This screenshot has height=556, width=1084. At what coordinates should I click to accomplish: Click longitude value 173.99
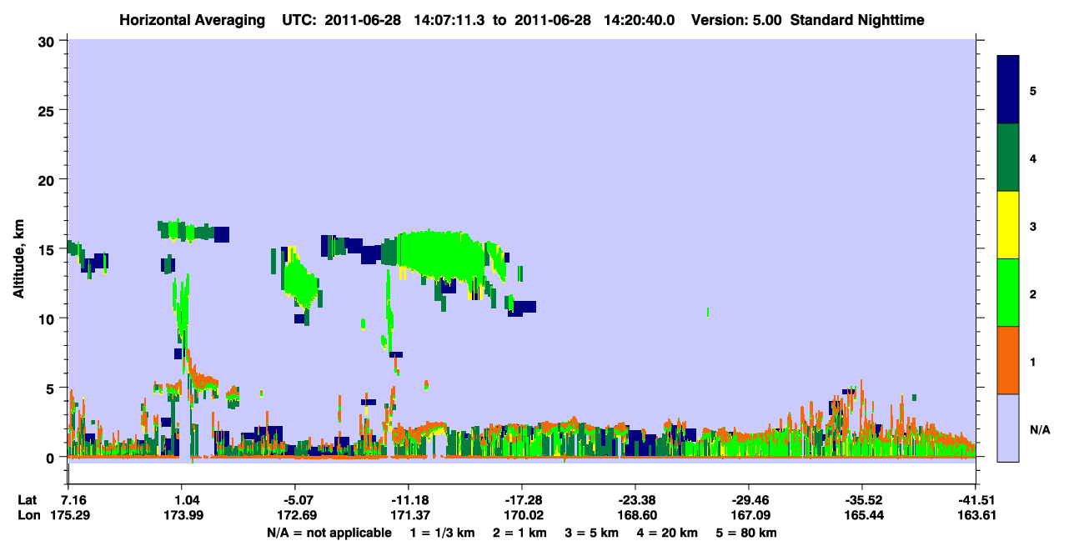[182, 515]
